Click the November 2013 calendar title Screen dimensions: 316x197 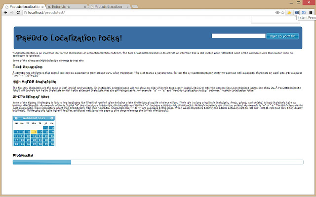click(x=34, y=118)
